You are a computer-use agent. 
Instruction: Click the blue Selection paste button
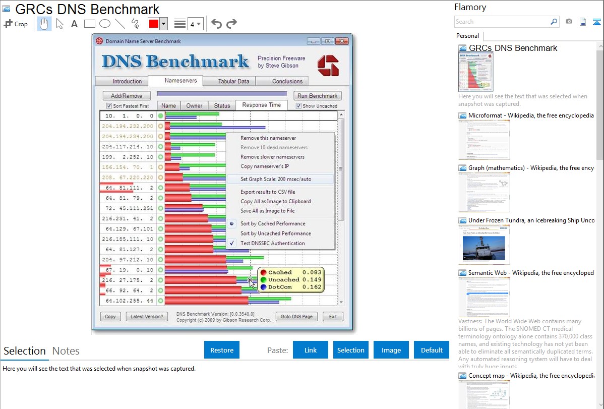[350, 350]
